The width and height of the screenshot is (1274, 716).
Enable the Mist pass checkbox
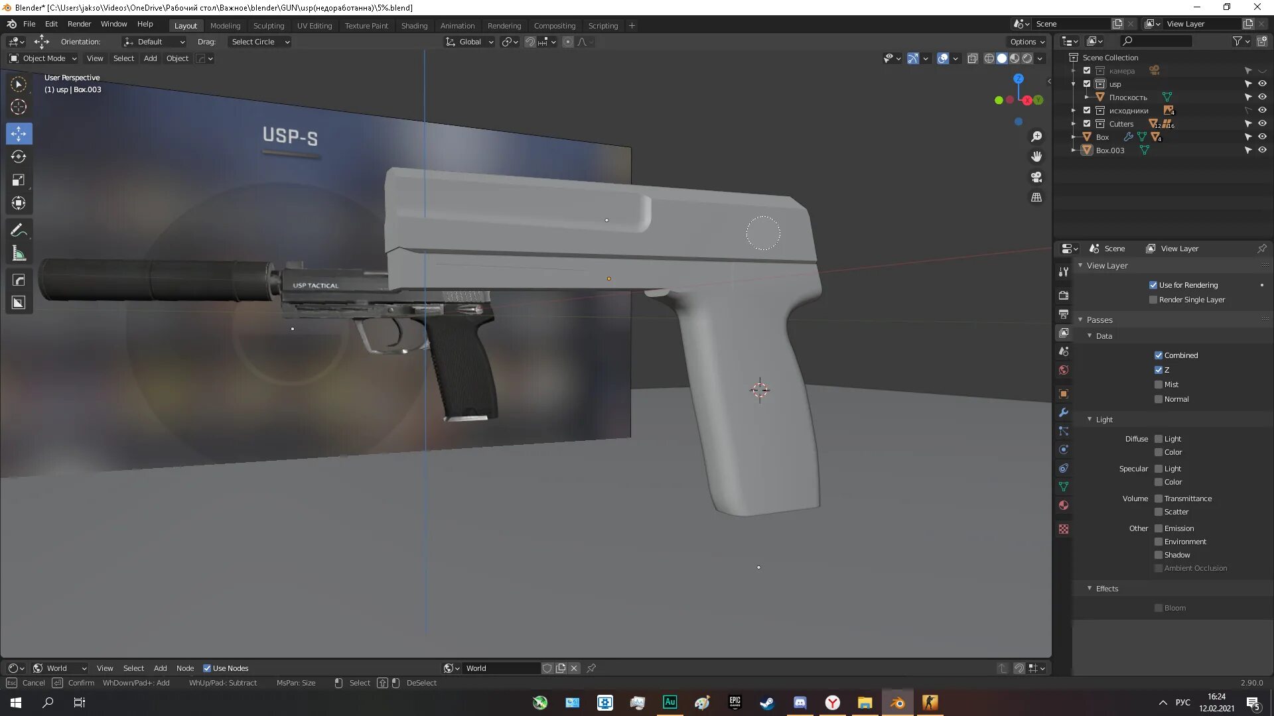point(1159,385)
